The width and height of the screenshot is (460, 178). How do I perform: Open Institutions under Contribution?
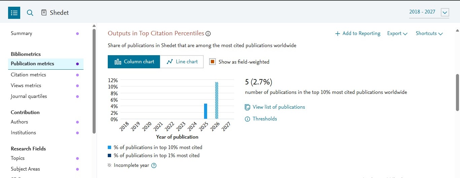click(x=23, y=133)
